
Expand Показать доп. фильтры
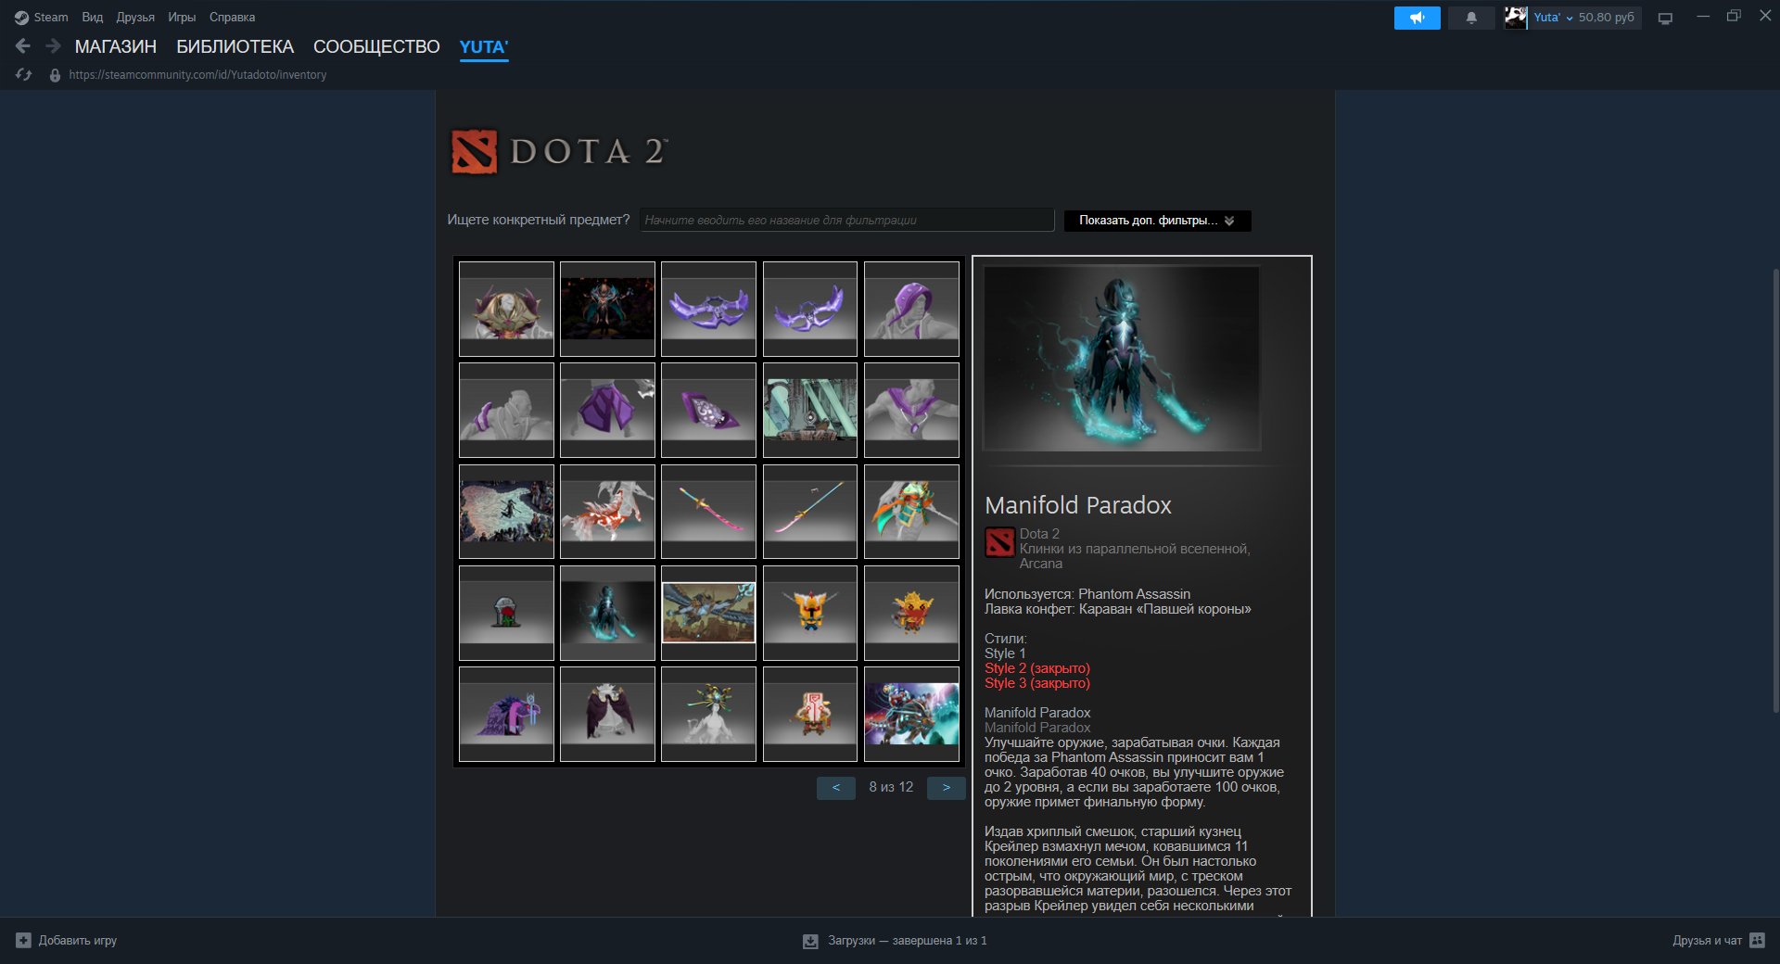1157,221
